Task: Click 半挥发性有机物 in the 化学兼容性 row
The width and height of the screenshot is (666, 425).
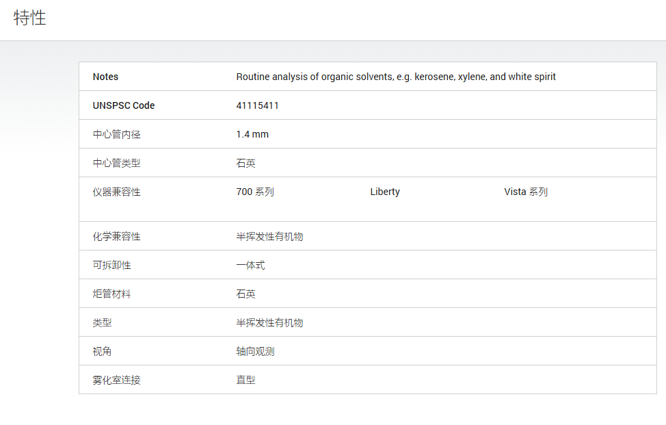Action: click(x=269, y=237)
